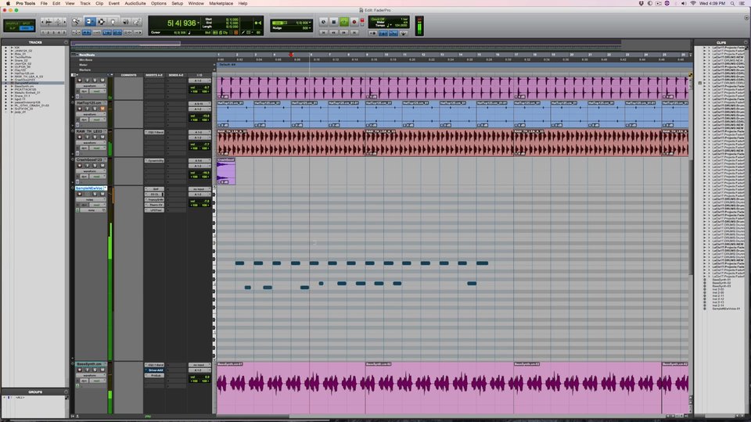Enable Slip edit mode
Image resolution: width=751 pixels, height=422 pixels.
(x=12, y=28)
